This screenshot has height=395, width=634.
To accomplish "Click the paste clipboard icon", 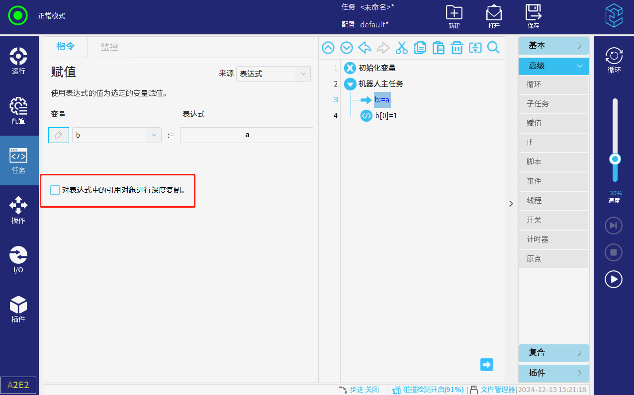I will point(438,48).
